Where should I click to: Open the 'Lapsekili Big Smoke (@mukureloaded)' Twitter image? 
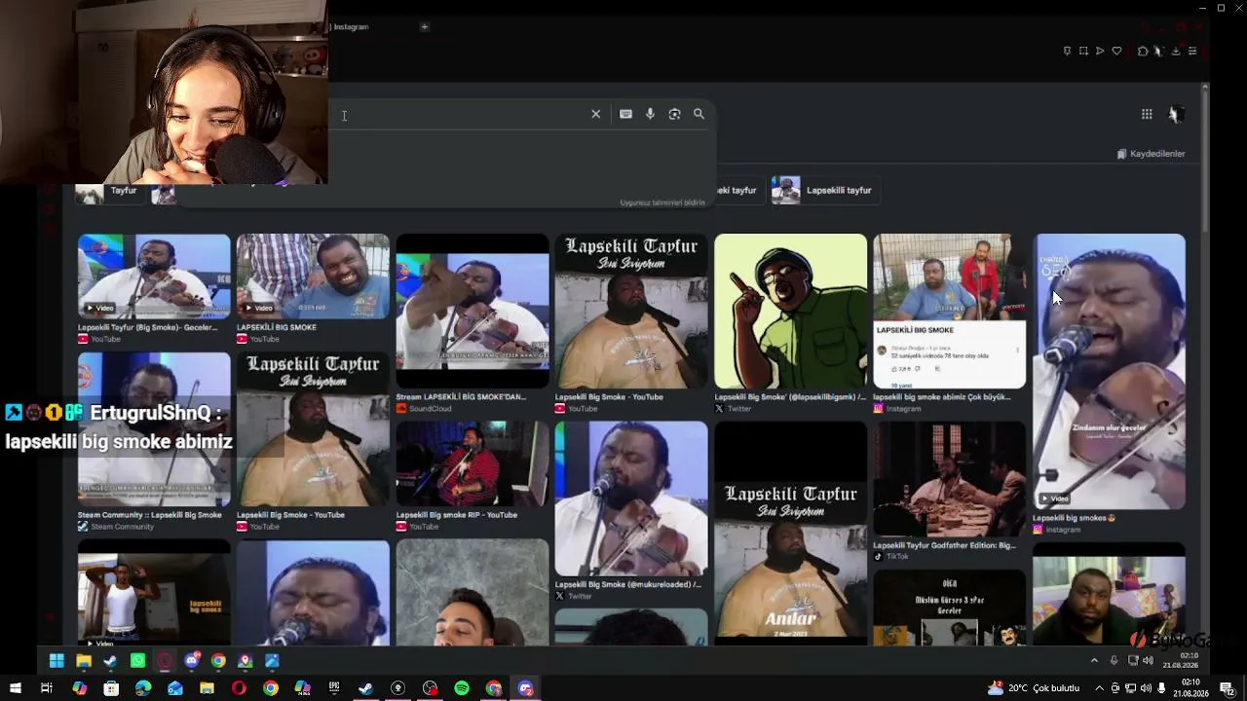(631, 498)
